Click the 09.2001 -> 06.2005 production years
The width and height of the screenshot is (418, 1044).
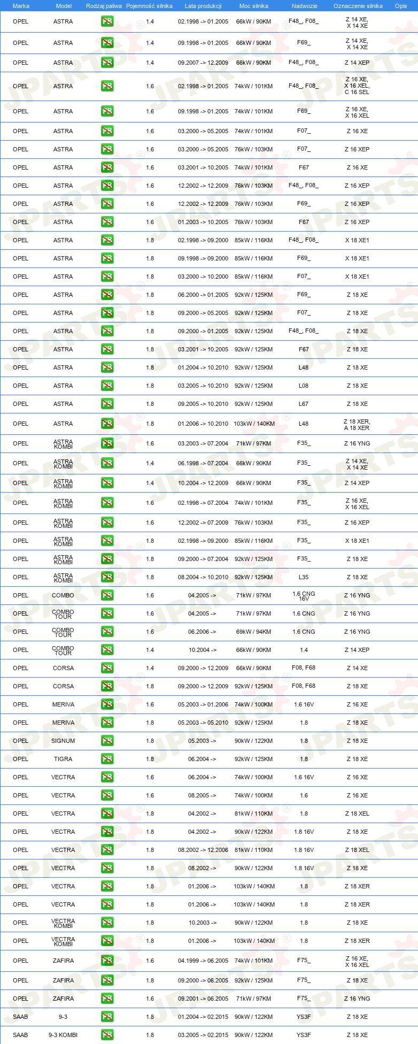click(203, 999)
